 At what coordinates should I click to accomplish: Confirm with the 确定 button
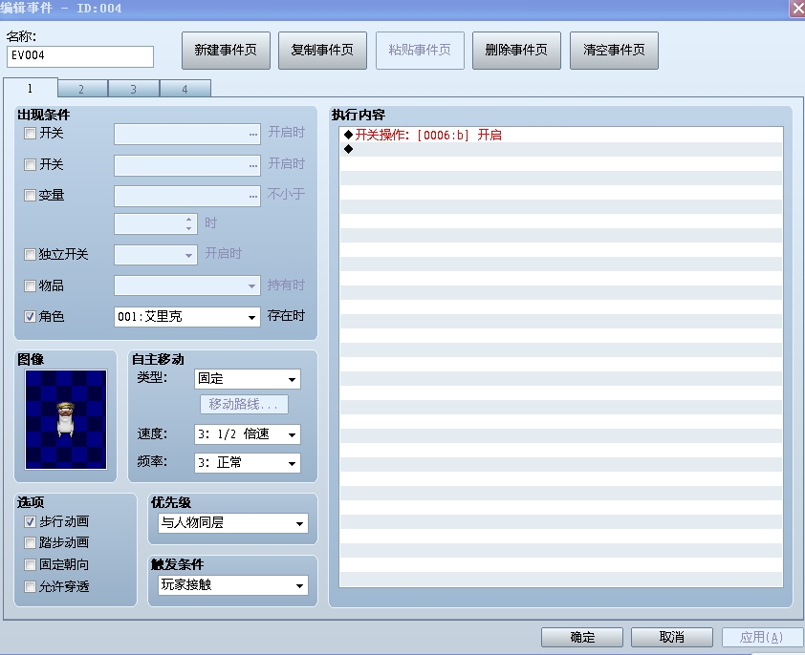(582, 637)
